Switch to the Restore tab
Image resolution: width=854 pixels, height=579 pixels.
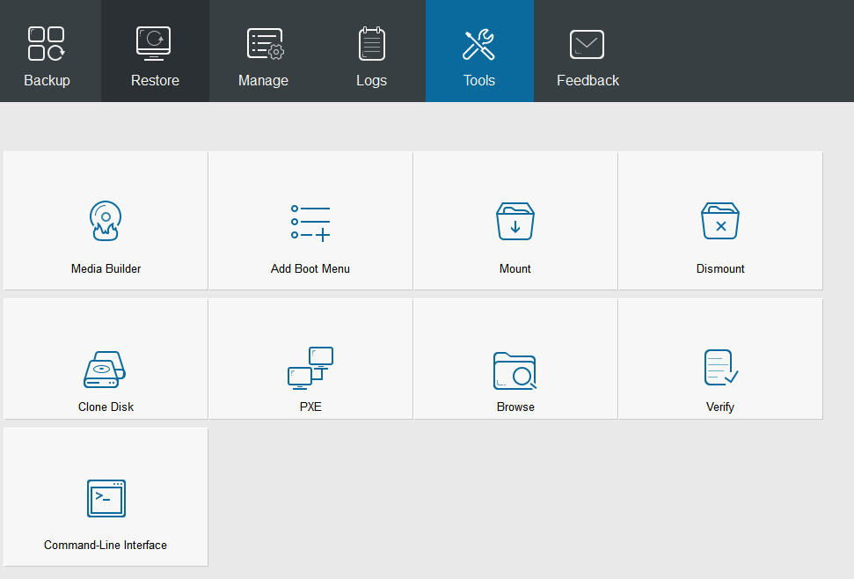(155, 51)
